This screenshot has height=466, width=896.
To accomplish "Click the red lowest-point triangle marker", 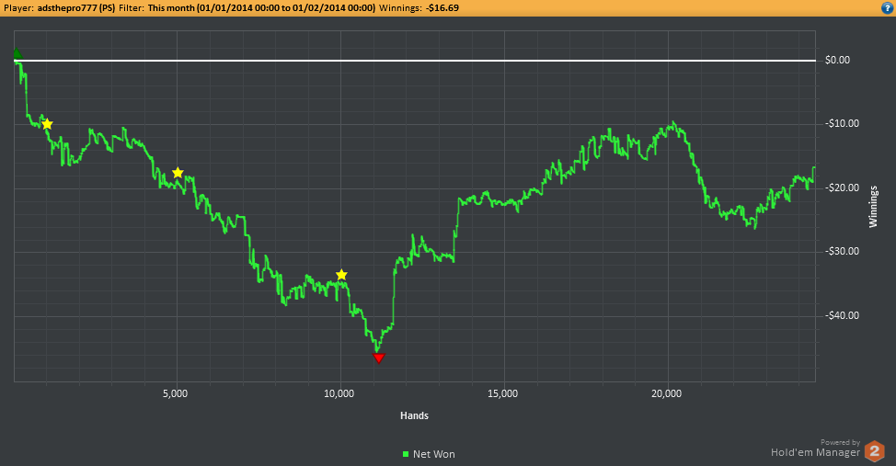I will tap(378, 358).
